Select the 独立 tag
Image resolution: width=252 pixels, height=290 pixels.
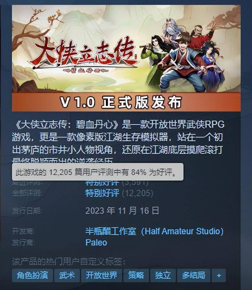pos(163,276)
